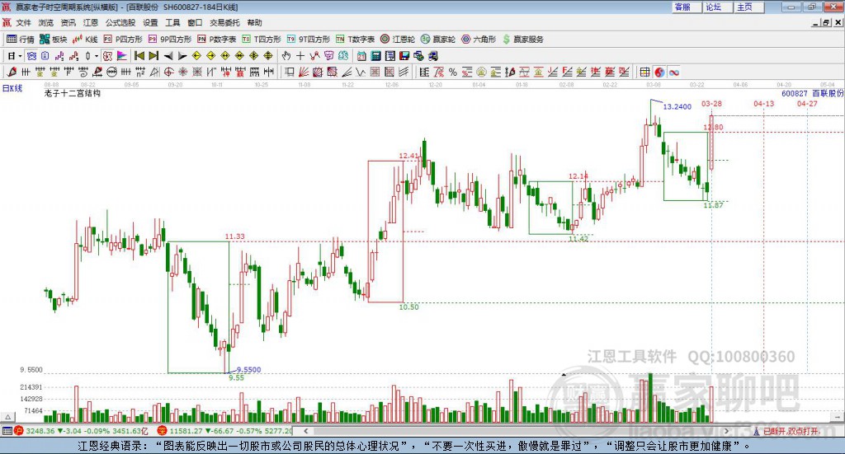The height and width of the screenshot is (454, 845).
Task: Open the 帮助 menu
Action: (254, 22)
